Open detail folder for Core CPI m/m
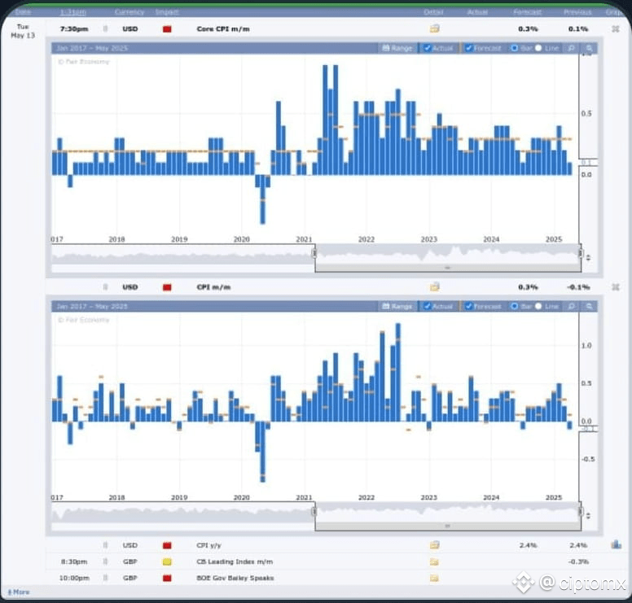Viewport: 632px width, 603px height. pyautogui.click(x=435, y=28)
